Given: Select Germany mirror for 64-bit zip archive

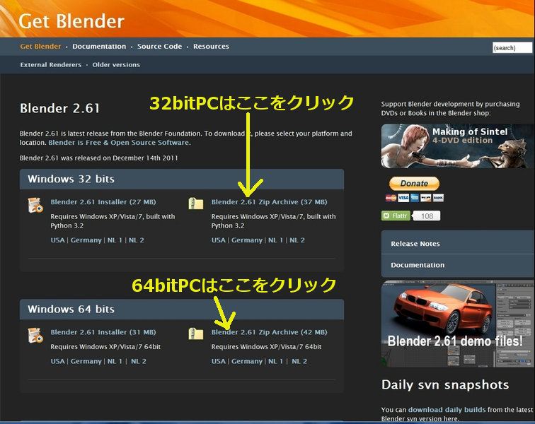Looking at the screenshot, I should tap(247, 361).
